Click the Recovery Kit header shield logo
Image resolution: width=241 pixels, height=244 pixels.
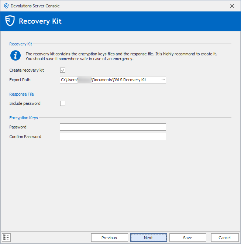click(10, 21)
